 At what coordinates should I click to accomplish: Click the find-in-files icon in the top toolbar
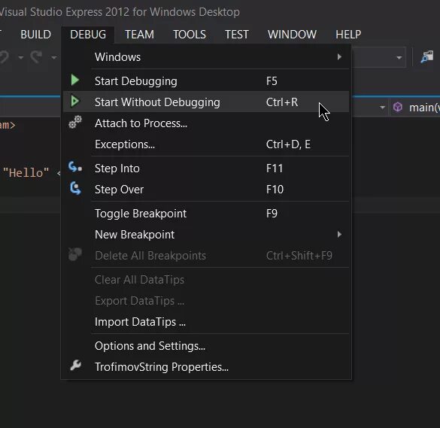click(426, 57)
